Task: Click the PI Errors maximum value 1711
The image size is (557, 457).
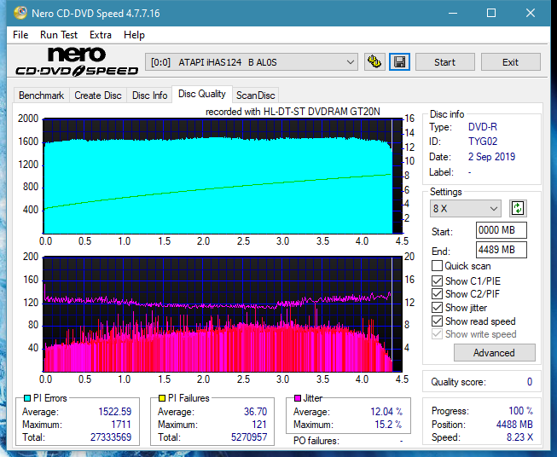Action: coord(121,425)
